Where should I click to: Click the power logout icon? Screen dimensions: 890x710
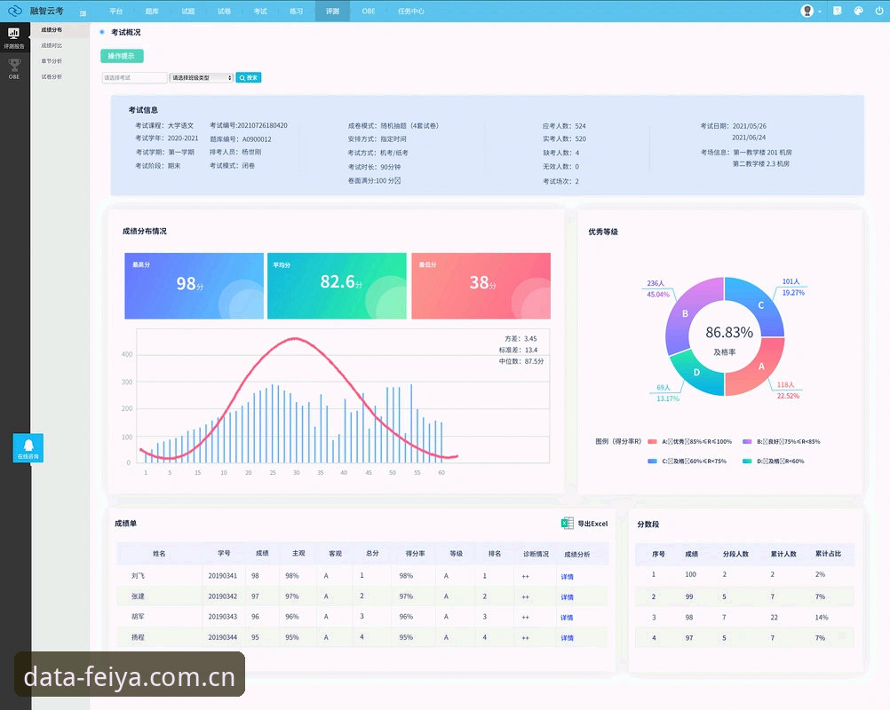tap(878, 11)
